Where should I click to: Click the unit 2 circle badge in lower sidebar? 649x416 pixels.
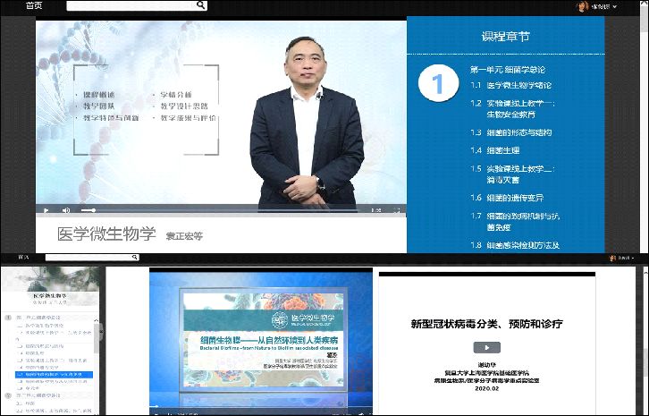(x=7, y=395)
